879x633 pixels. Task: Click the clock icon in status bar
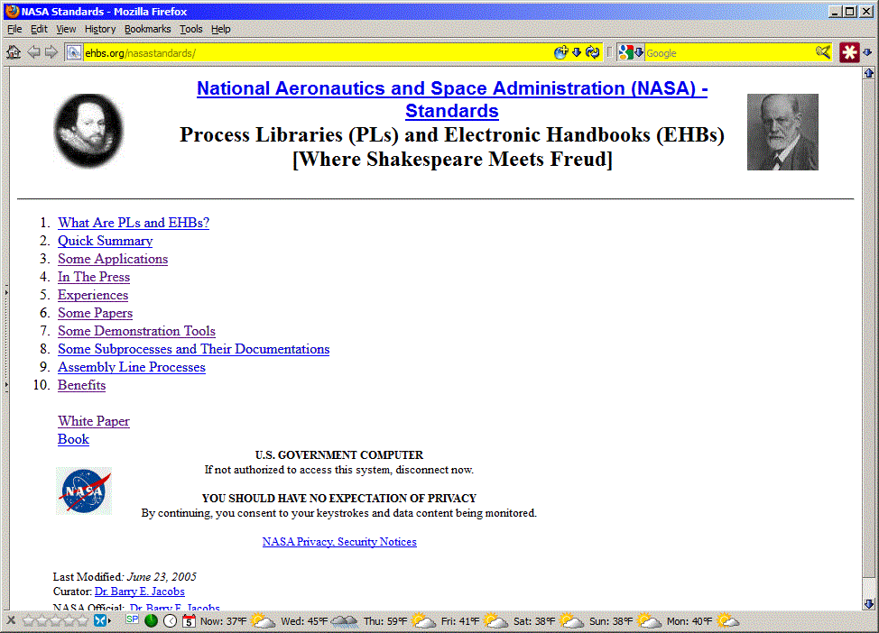tap(170, 620)
